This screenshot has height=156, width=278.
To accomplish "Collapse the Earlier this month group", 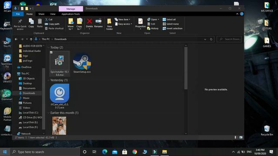I will (49, 113).
